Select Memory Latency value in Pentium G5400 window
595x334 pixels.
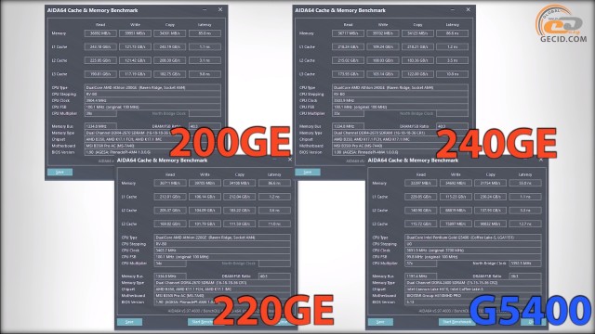pos(525,184)
